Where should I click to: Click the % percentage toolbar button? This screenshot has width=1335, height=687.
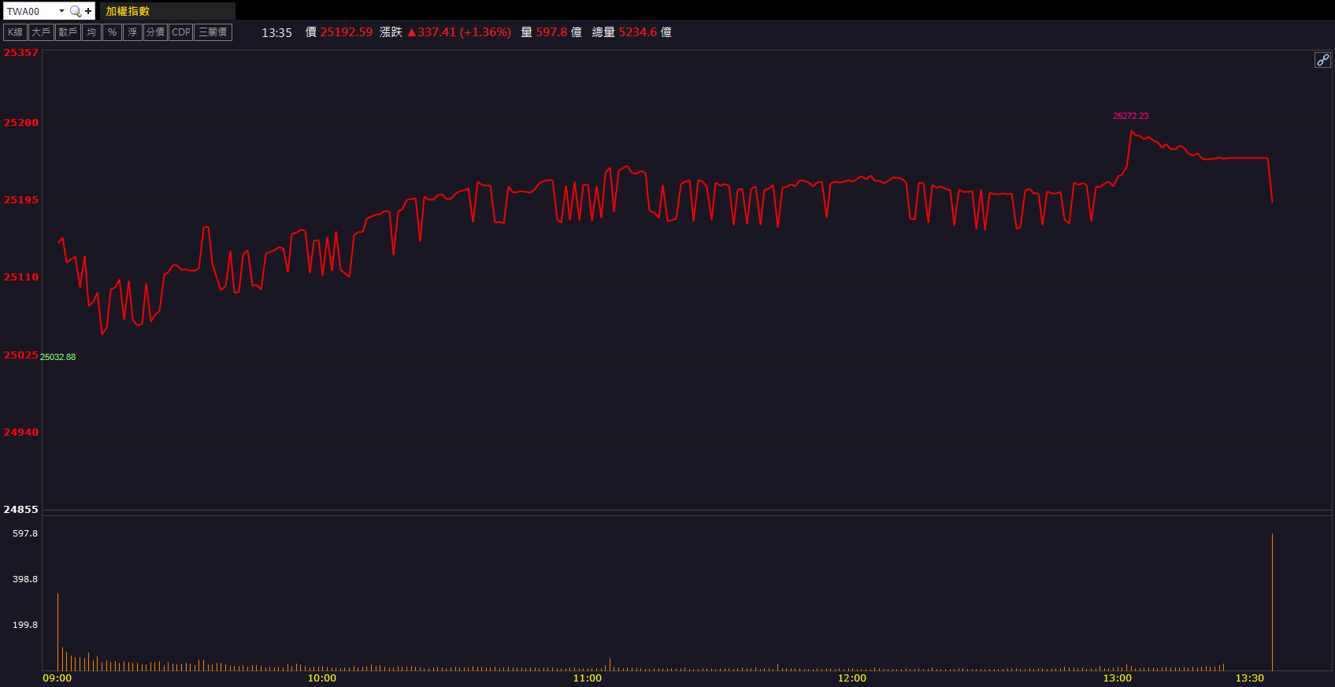pos(112,32)
